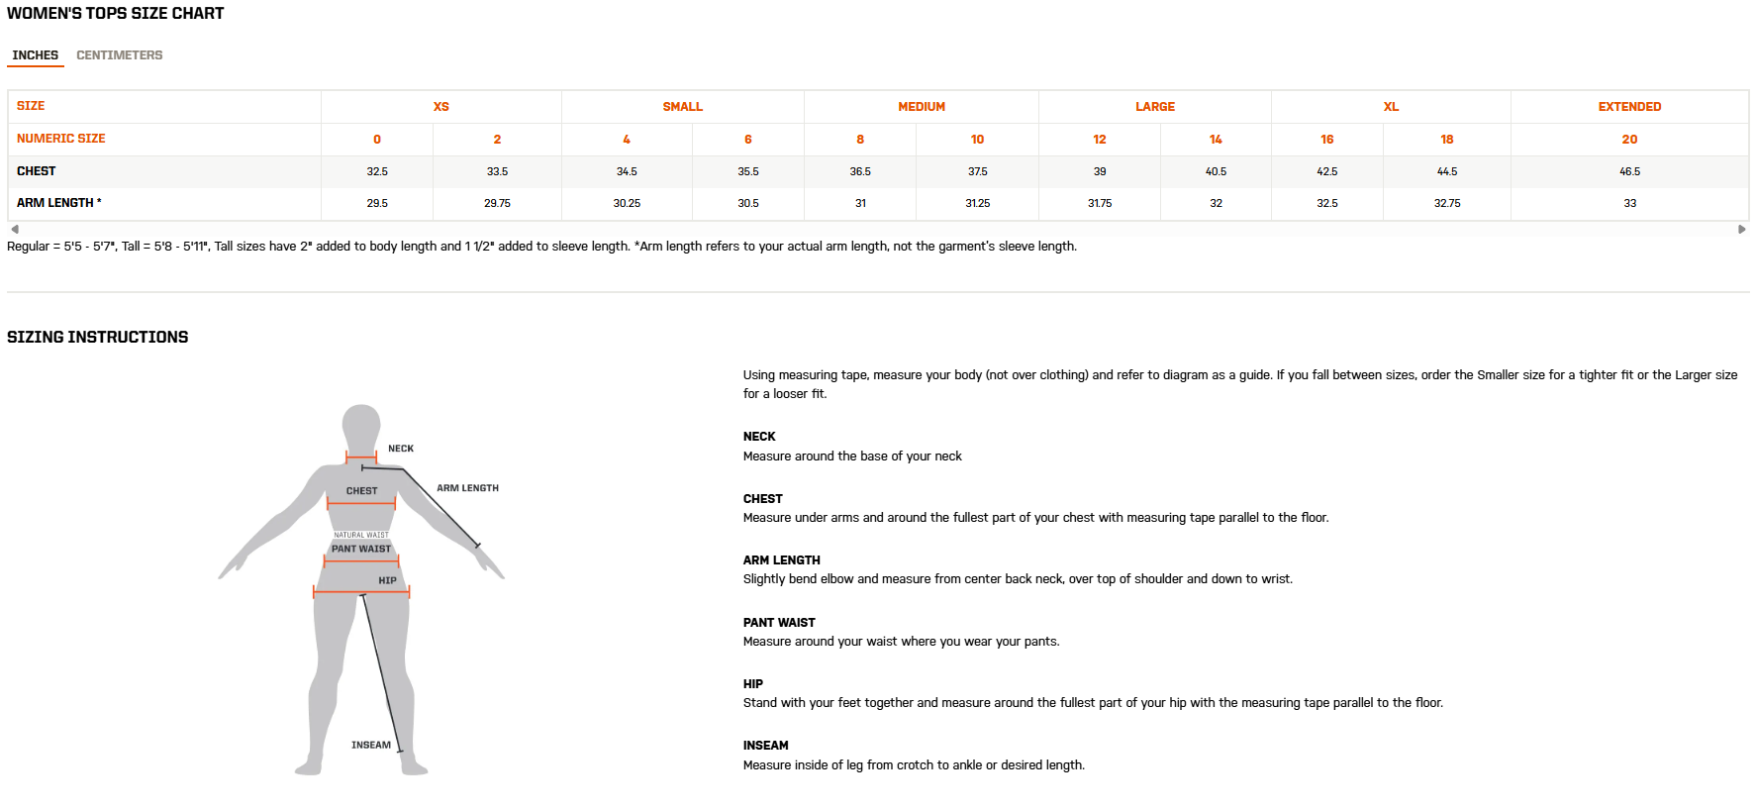Click the left scroll arrow under the table
Image resolution: width=1757 pixels, height=811 pixels.
[x=15, y=229]
